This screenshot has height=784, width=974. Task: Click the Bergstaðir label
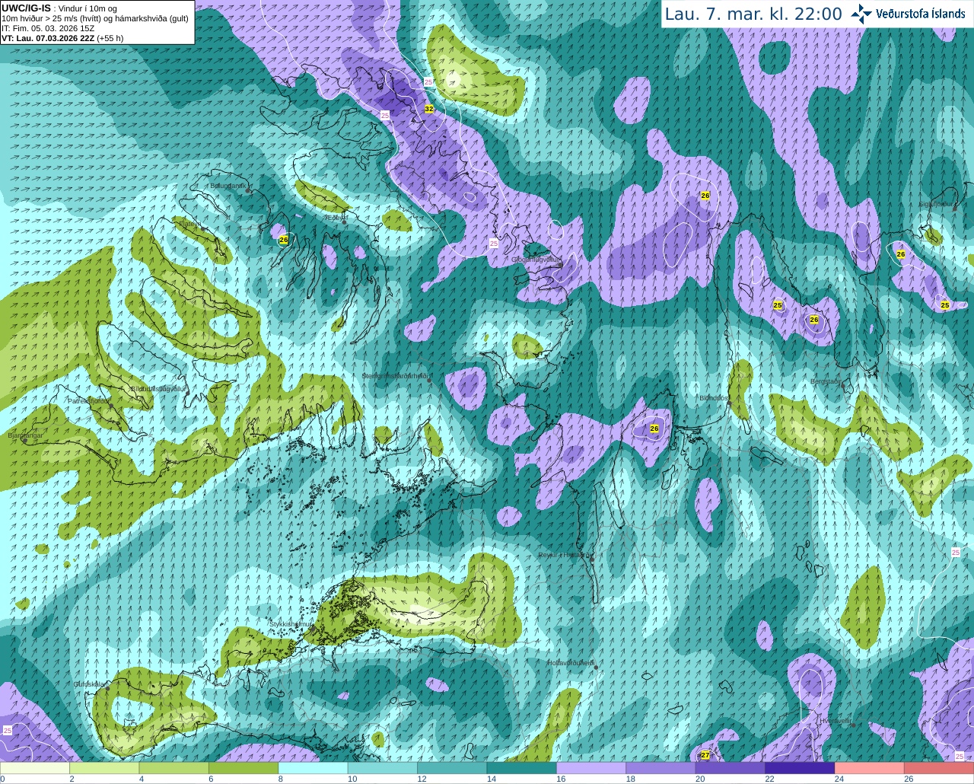pos(826,381)
